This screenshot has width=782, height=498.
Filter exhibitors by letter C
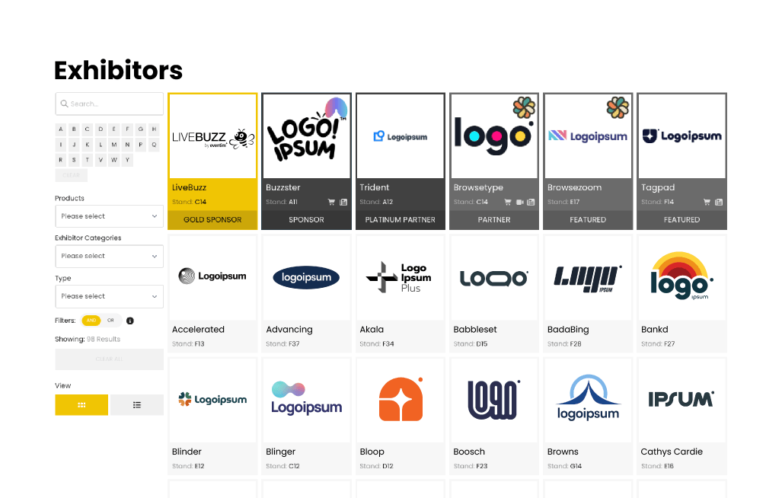point(88,129)
